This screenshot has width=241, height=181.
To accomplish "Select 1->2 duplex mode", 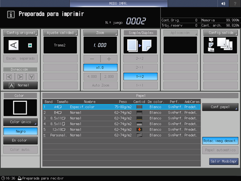I will point(140,77).
